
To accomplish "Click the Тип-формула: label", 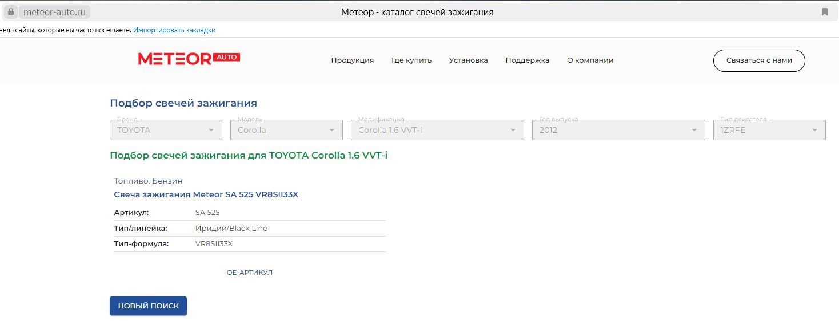I will pyautogui.click(x=142, y=244).
